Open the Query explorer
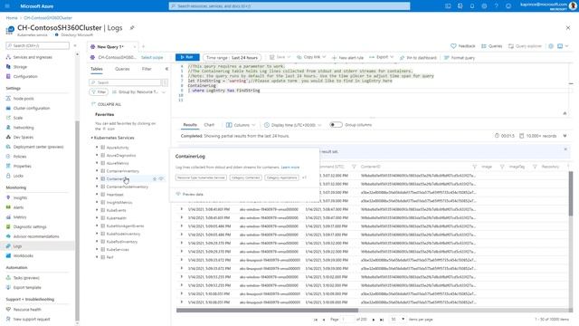The height and width of the screenshot is (326, 579). (x=525, y=46)
